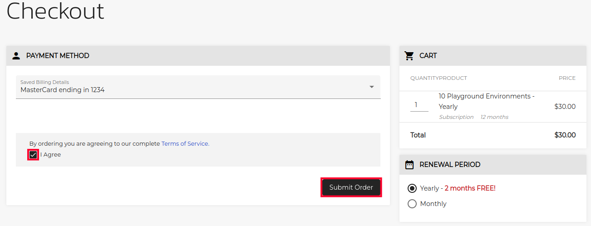Screen dimensions: 591x226
Task: Click the person icon beside Payment Method
Action: pos(16,56)
